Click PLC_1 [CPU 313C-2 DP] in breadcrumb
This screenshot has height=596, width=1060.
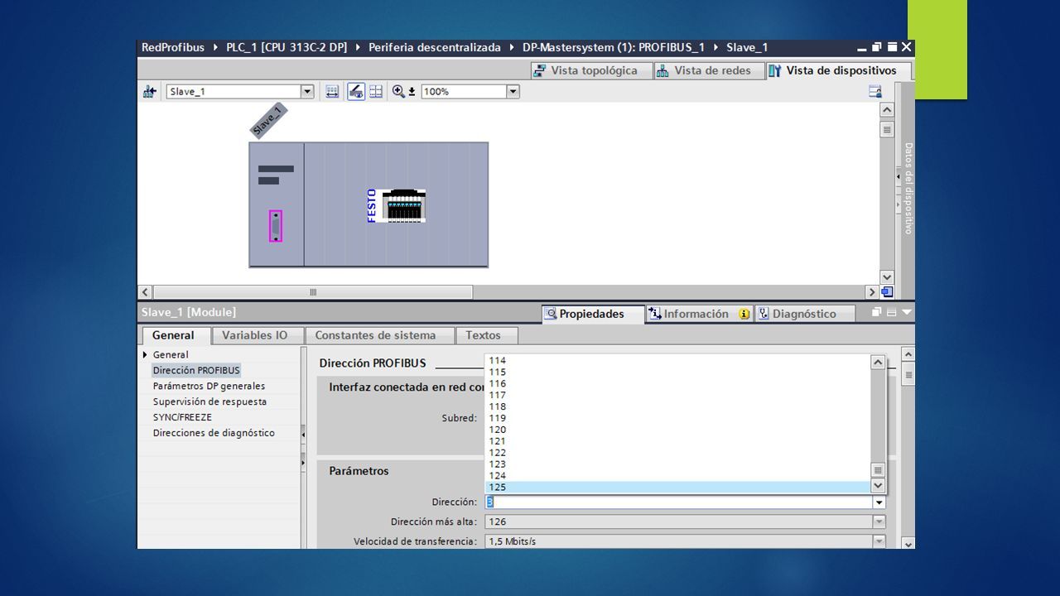pos(287,47)
